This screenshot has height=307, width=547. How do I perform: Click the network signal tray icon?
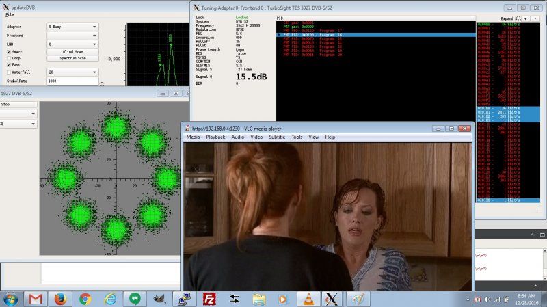(497, 299)
